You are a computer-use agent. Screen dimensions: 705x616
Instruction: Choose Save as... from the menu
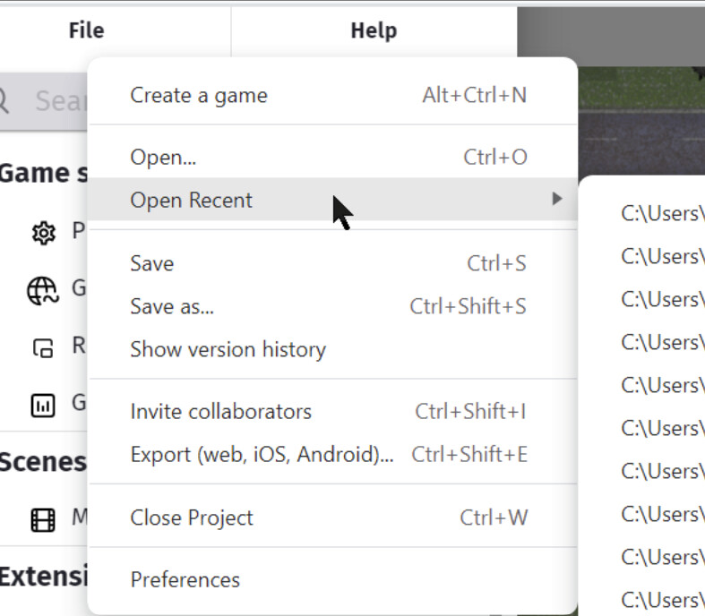[x=172, y=306]
